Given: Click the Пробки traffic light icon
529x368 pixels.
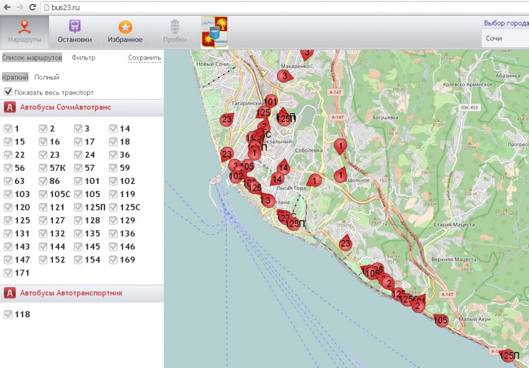Looking at the screenshot, I should point(175,27).
